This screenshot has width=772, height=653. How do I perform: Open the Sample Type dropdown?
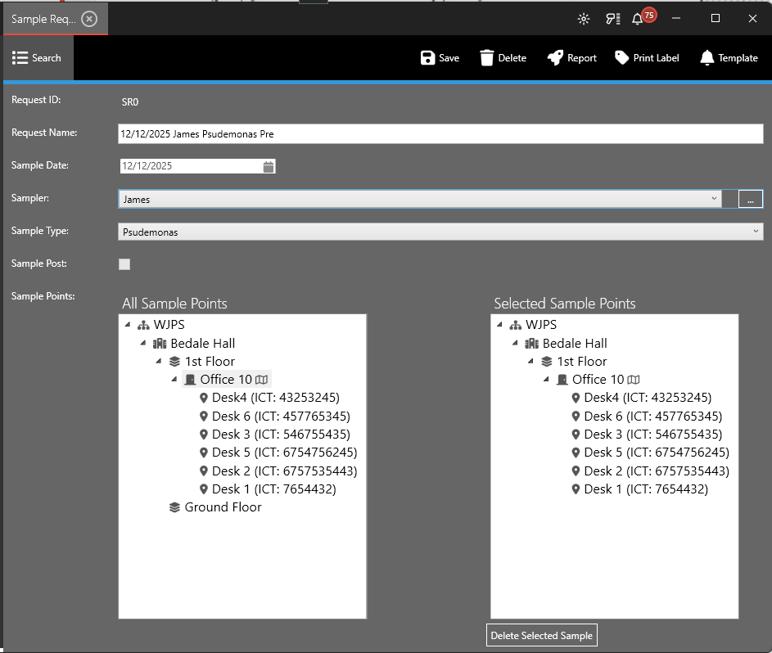click(x=756, y=232)
